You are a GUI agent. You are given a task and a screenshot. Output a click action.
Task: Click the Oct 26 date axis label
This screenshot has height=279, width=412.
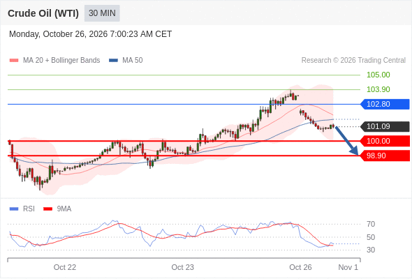coord(300,267)
